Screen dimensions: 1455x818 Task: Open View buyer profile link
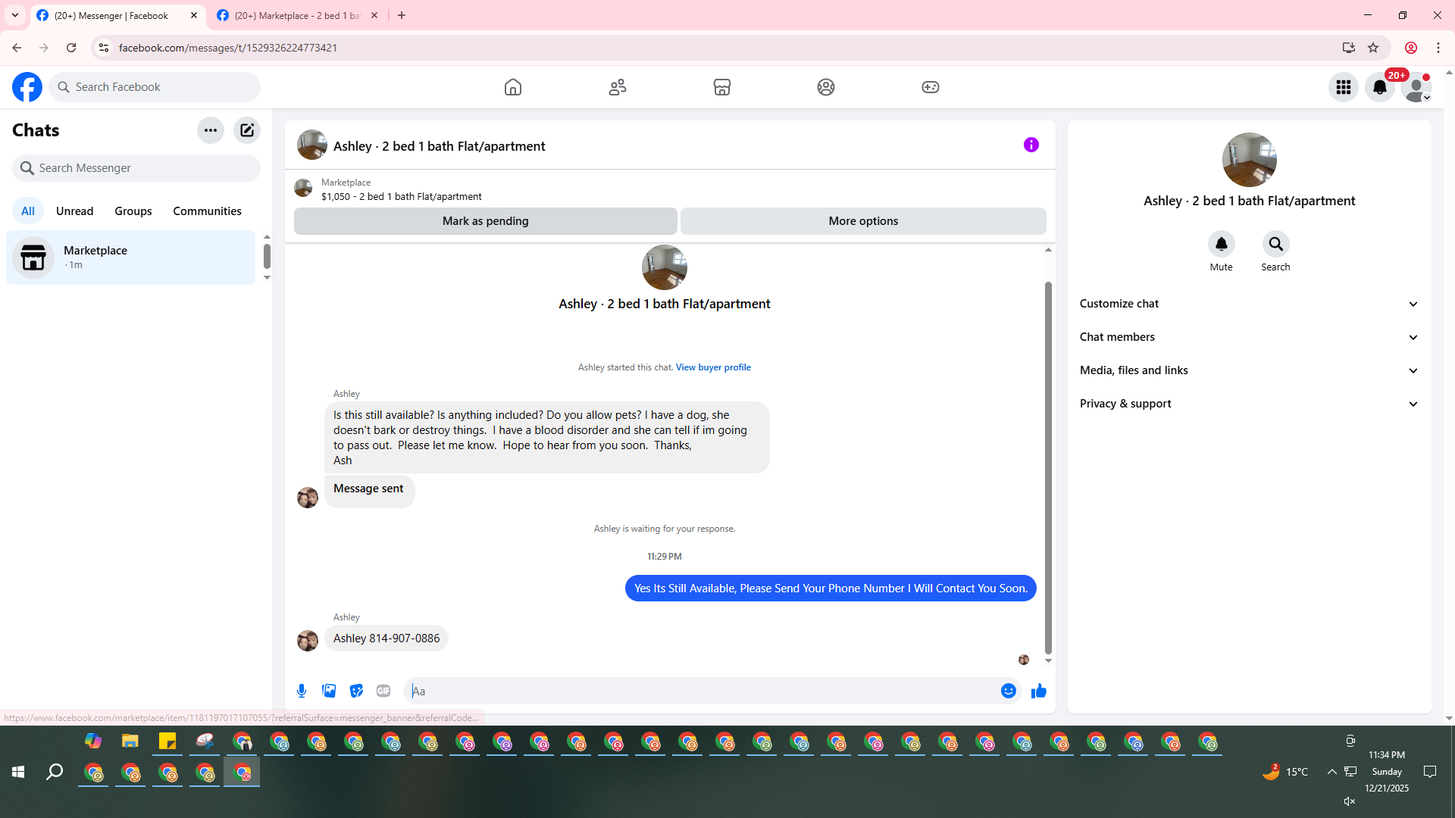tap(713, 367)
